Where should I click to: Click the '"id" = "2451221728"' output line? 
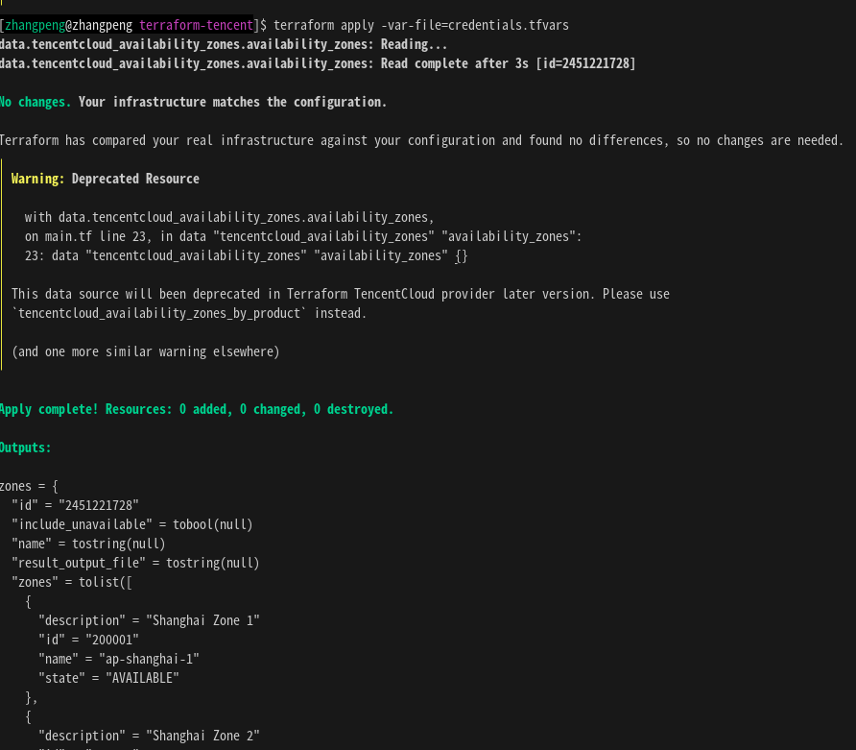(76, 505)
